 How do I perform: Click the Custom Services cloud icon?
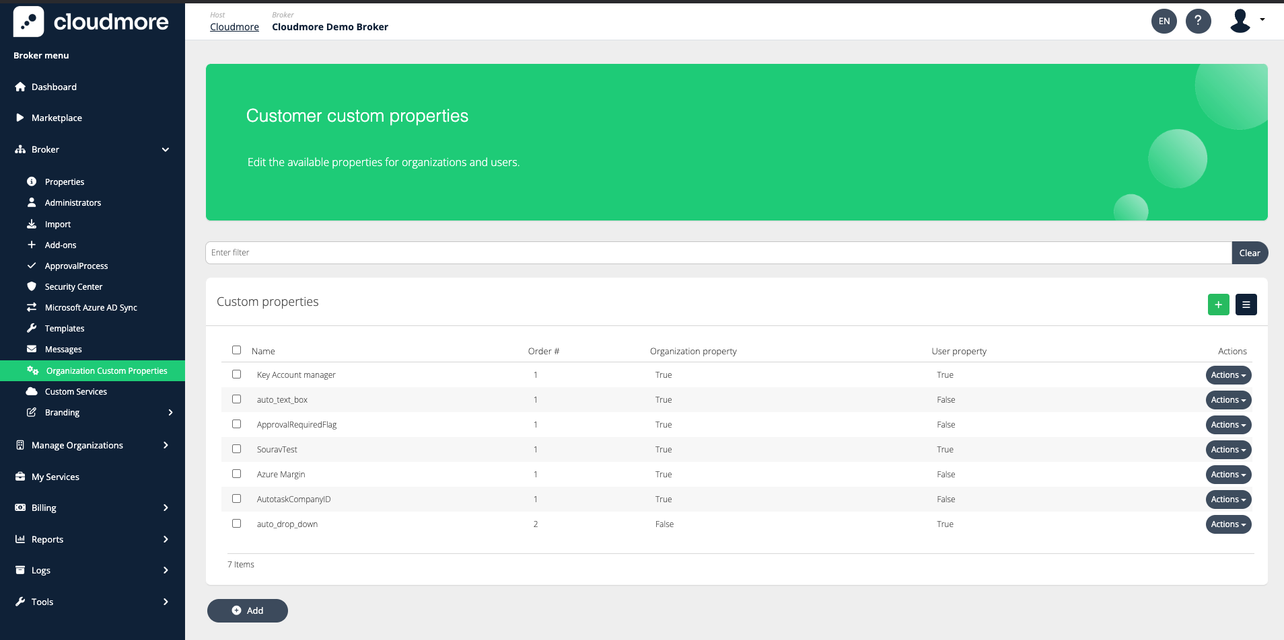tap(32, 391)
